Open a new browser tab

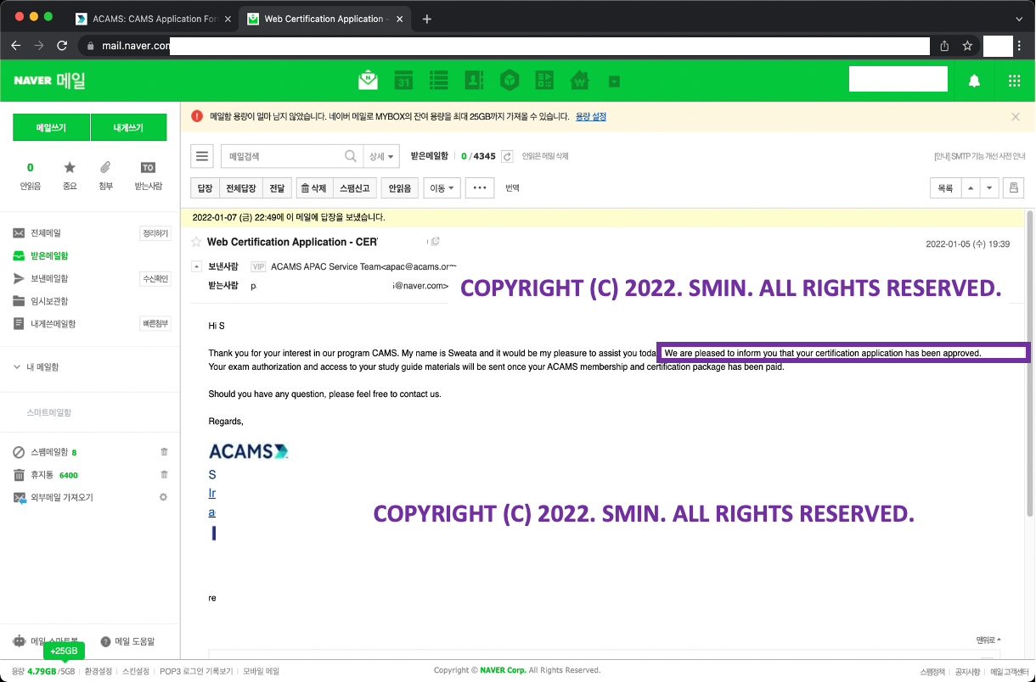point(426,19)
